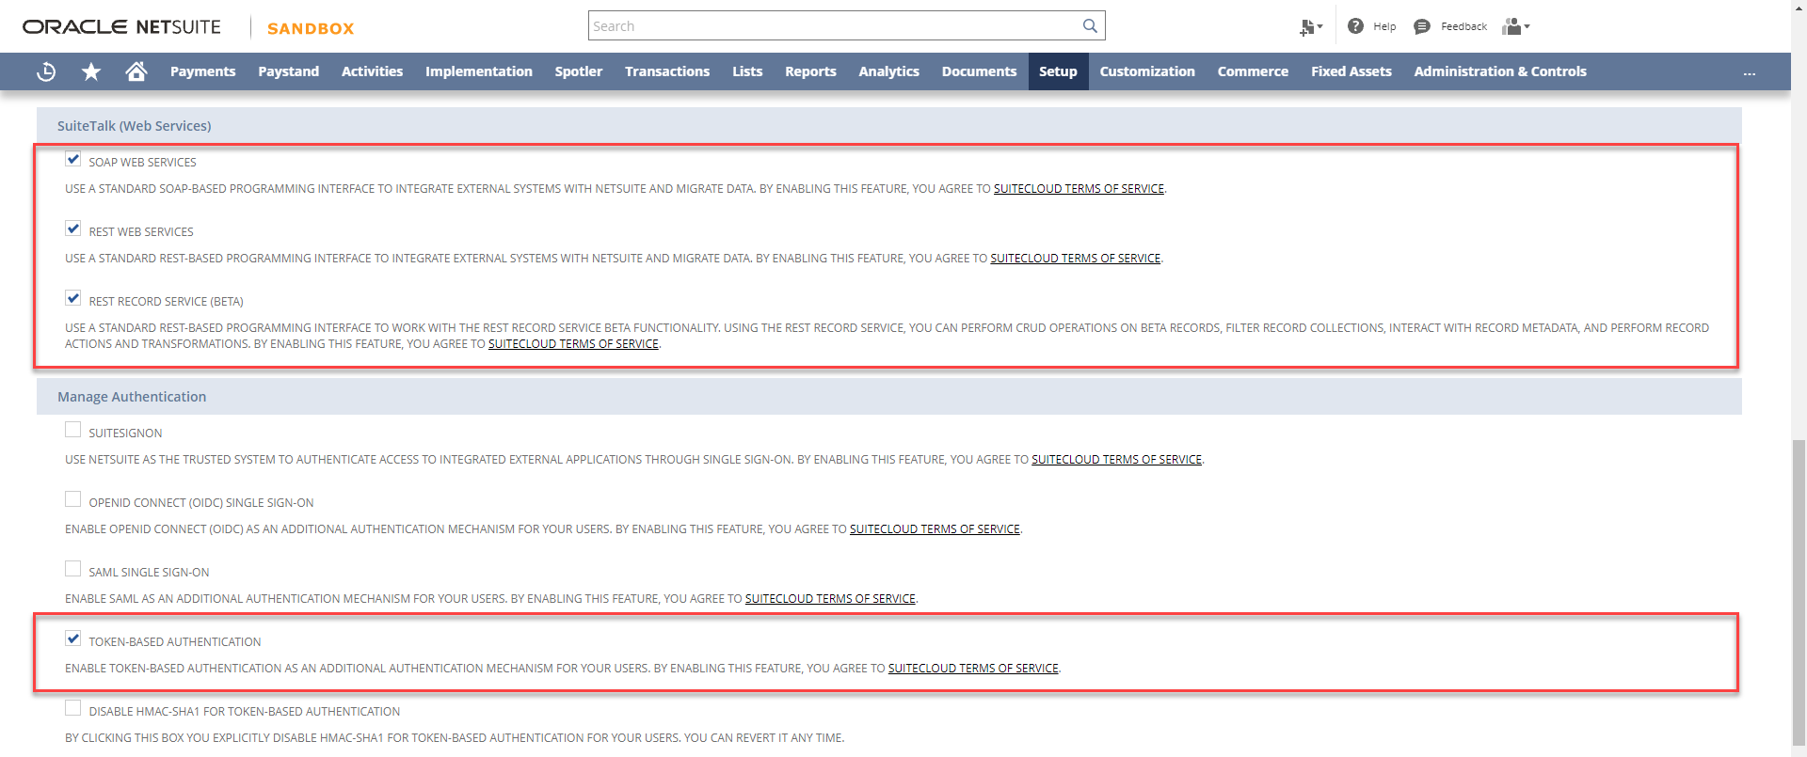The width and height of the screenshot is (1807, 757).
Task: Click the SuiteTalk (Web Services) section header
Action: click(888, 125)
